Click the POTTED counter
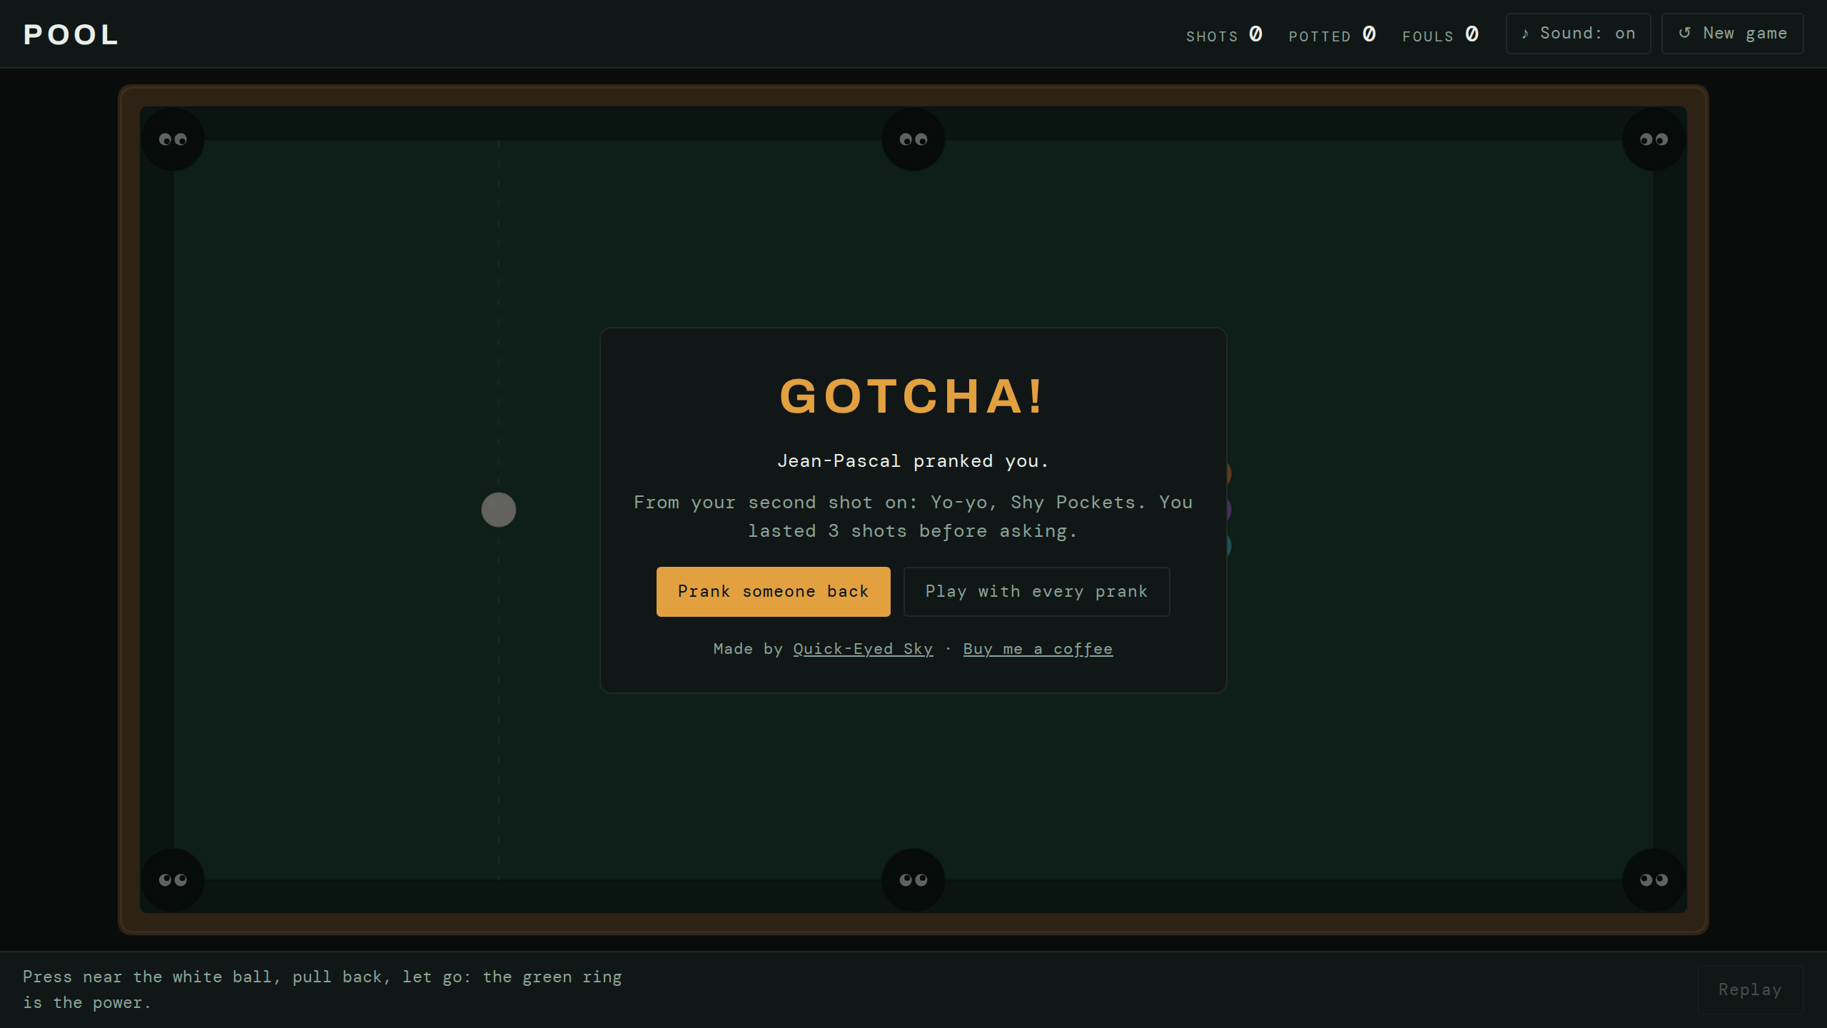 [x=1332, y=34]
